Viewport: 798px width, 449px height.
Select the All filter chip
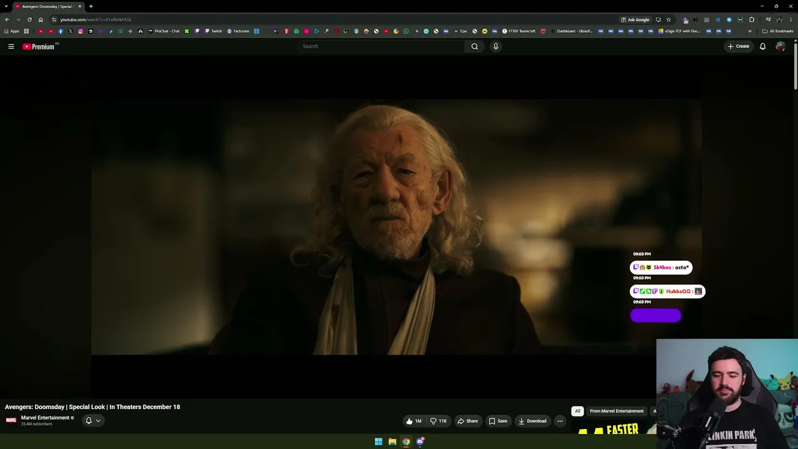[577, 411]
